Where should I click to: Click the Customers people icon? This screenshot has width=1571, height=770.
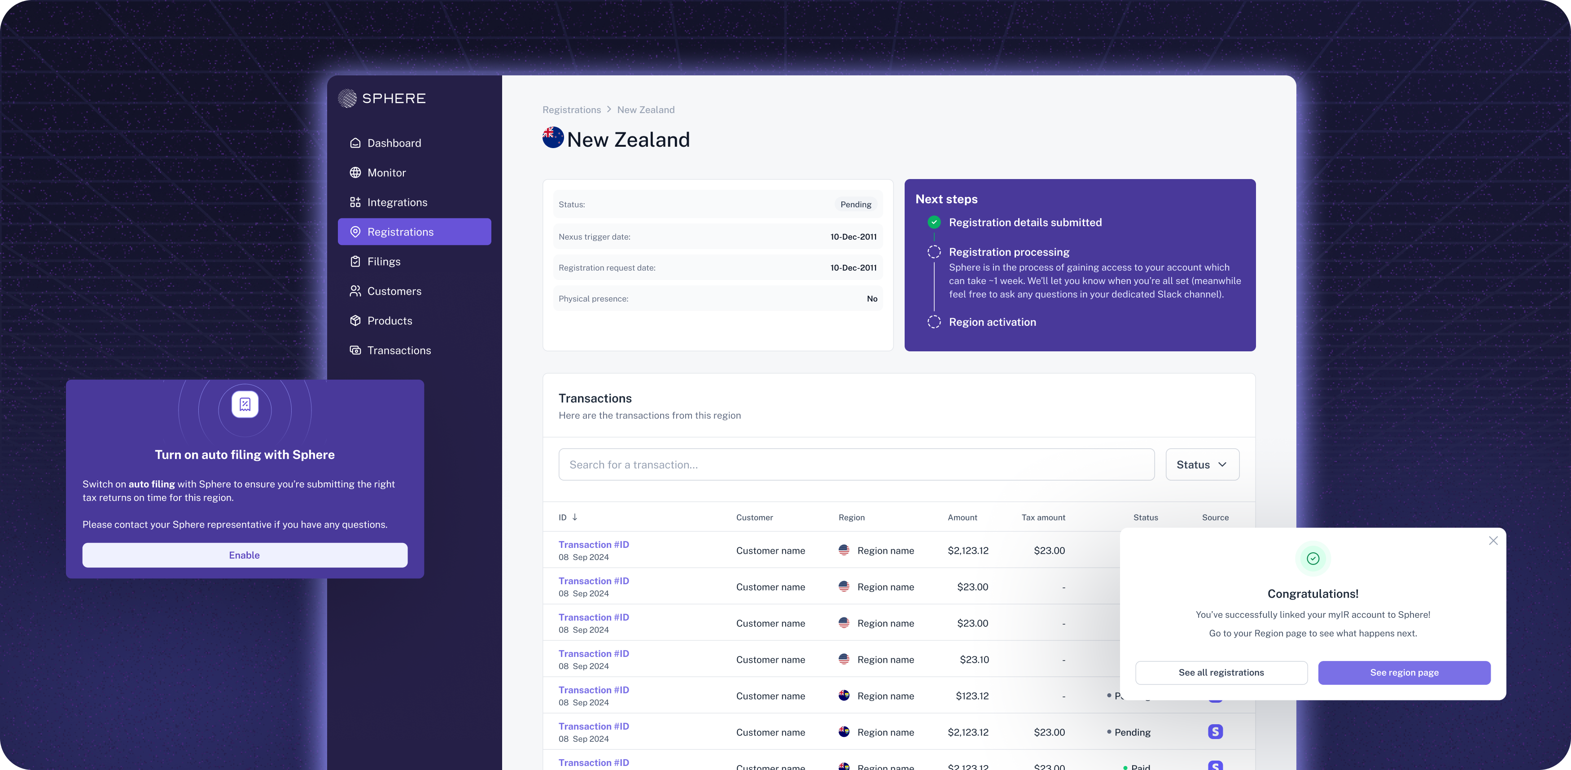[355, 291]
